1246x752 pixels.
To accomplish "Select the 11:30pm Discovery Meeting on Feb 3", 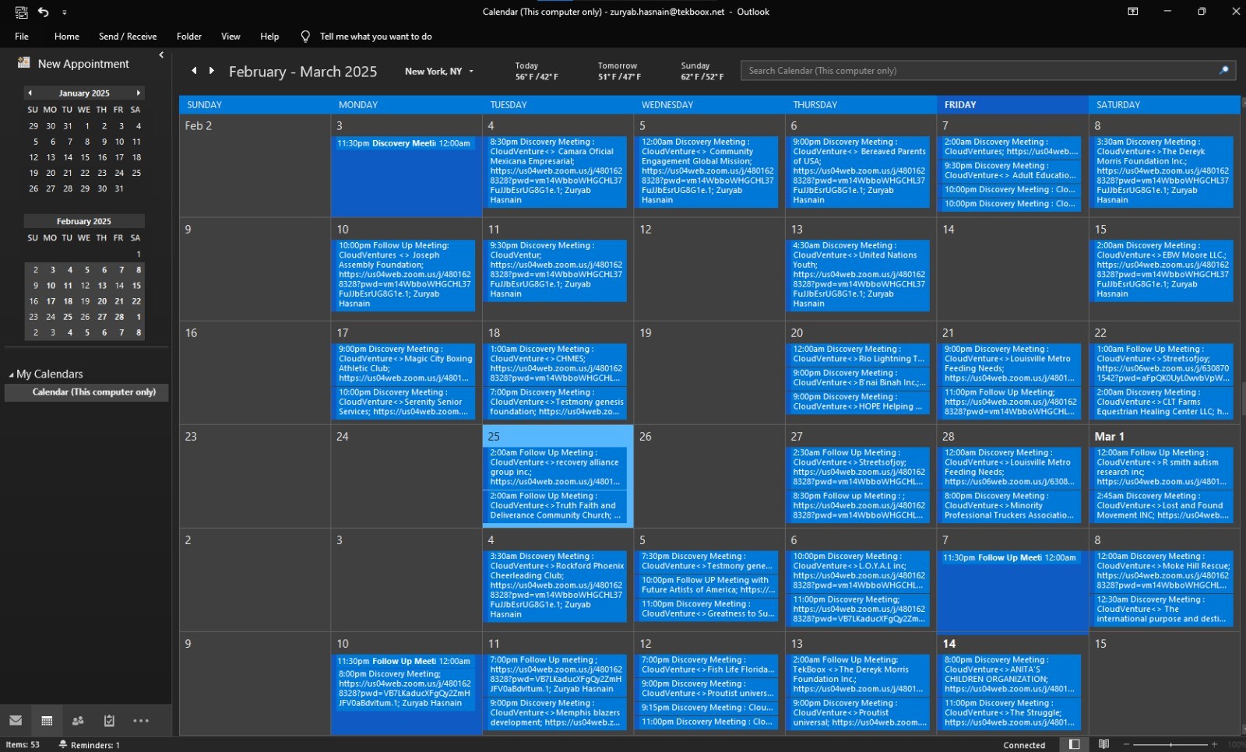I will tap(405, 143).
